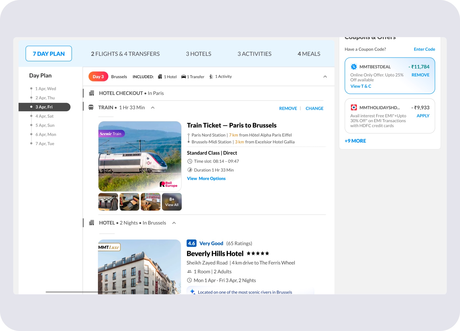Screen dimensions: 460x331
Task: Remove the Paris to Brussels train
Action: [x=288, y=108]
